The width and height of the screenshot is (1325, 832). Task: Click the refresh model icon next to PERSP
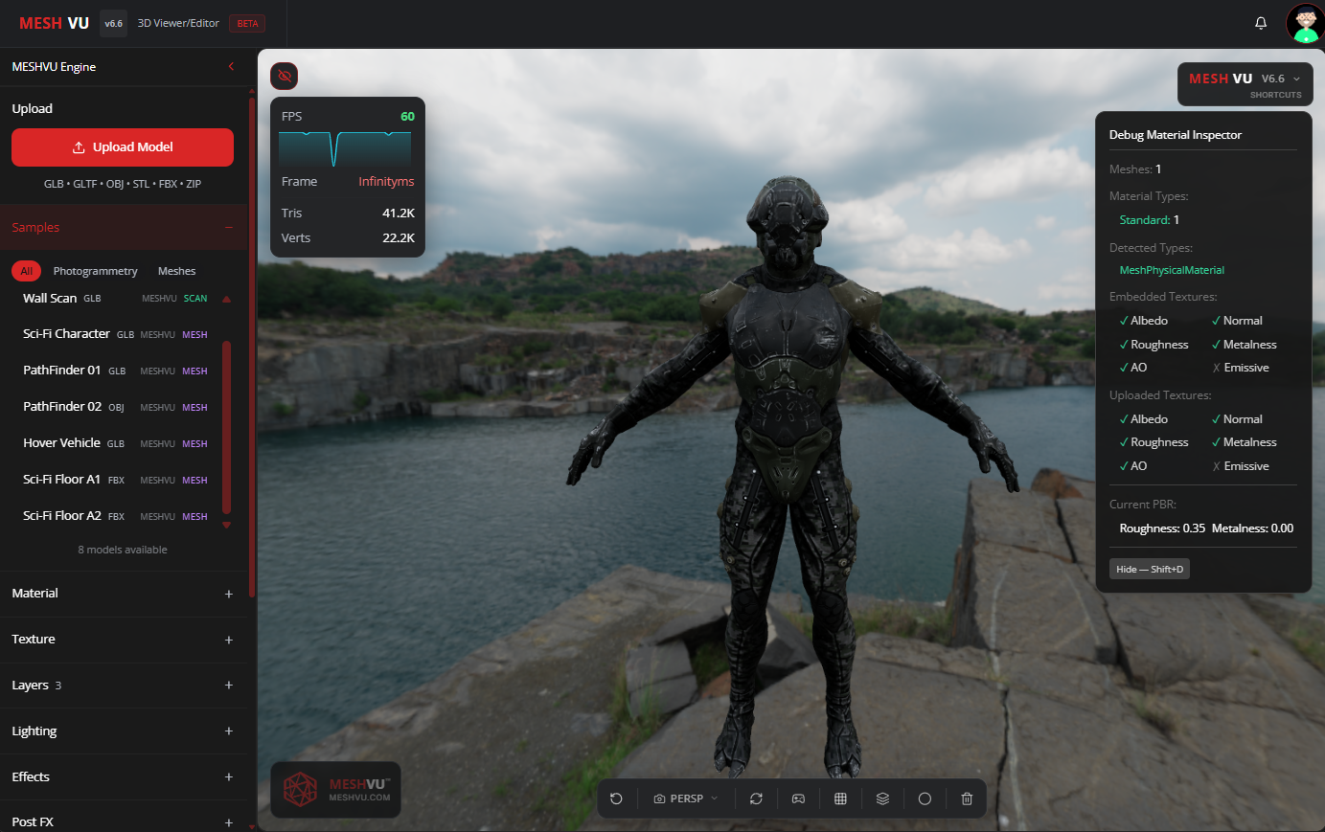click(756, 798)
